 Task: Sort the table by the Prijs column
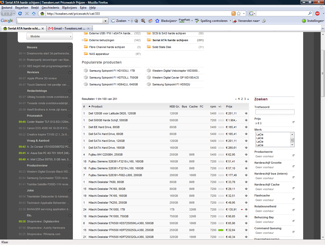click(229, 106)
